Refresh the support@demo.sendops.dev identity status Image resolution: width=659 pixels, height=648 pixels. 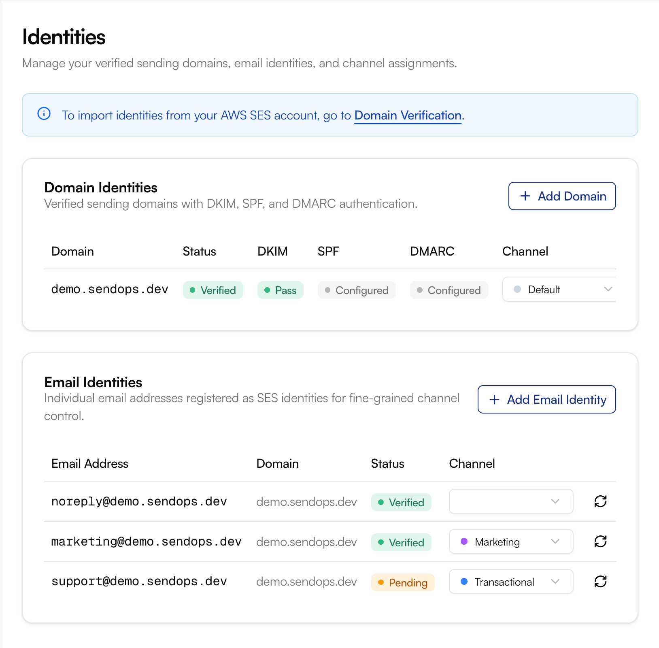600,582
